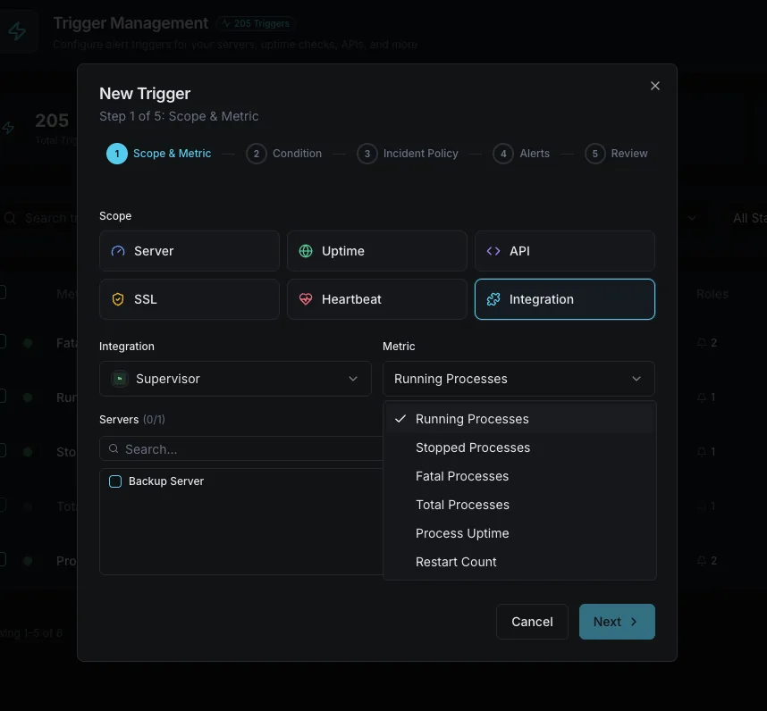Select the API code brackets icon
This screenshot has height=711, width=767.
tap(493, 251)
